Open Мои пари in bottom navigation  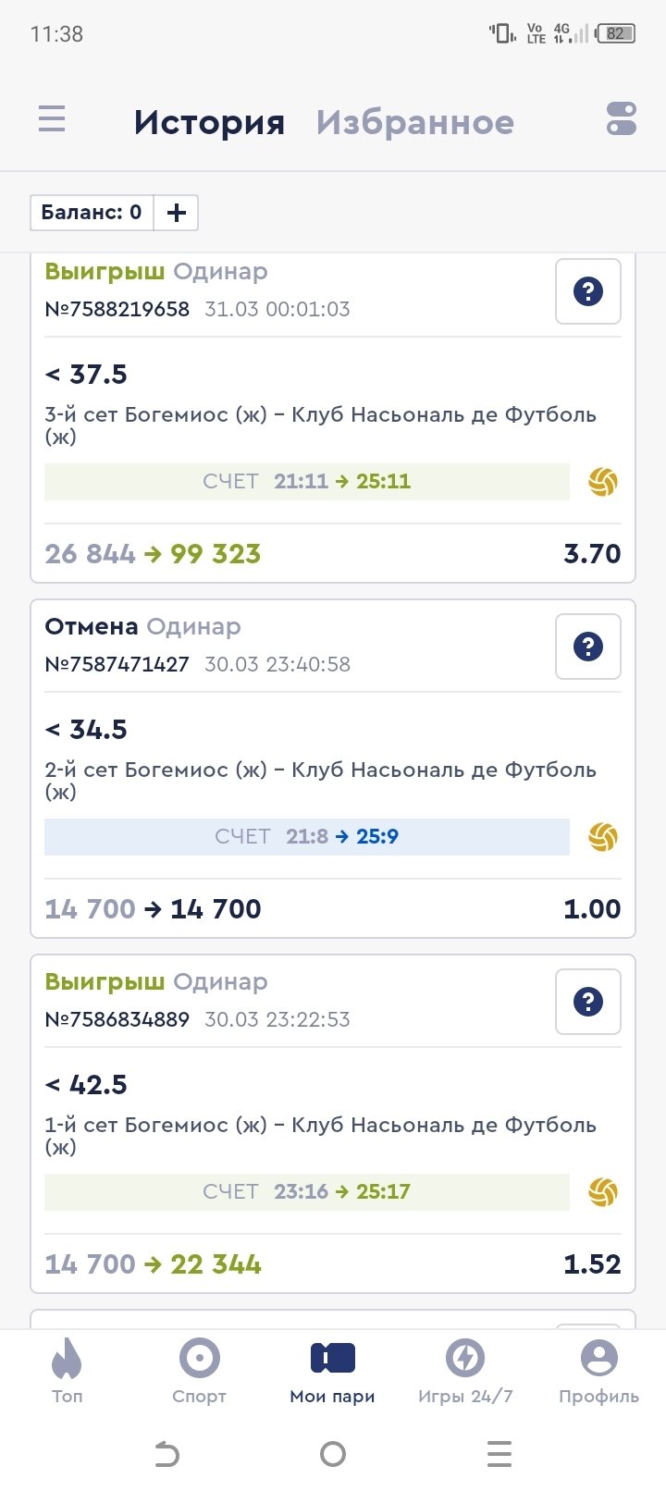coord(332,1371)
